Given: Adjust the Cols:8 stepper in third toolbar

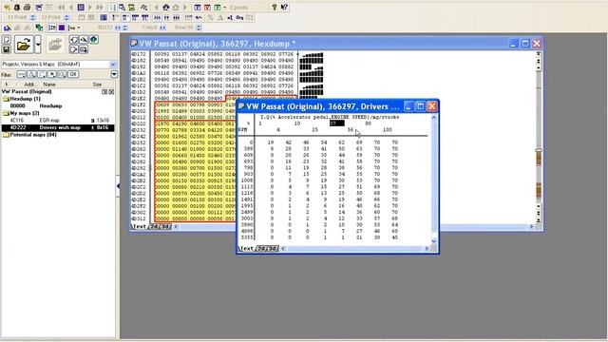Looking at the screenshot, I should pyautogui.click(x=162, y=28).
